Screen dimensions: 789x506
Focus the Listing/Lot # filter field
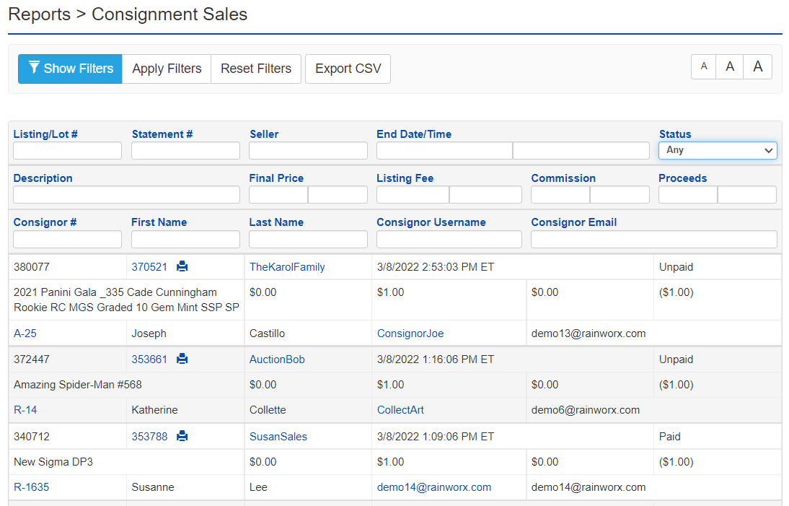coord(67,151)
